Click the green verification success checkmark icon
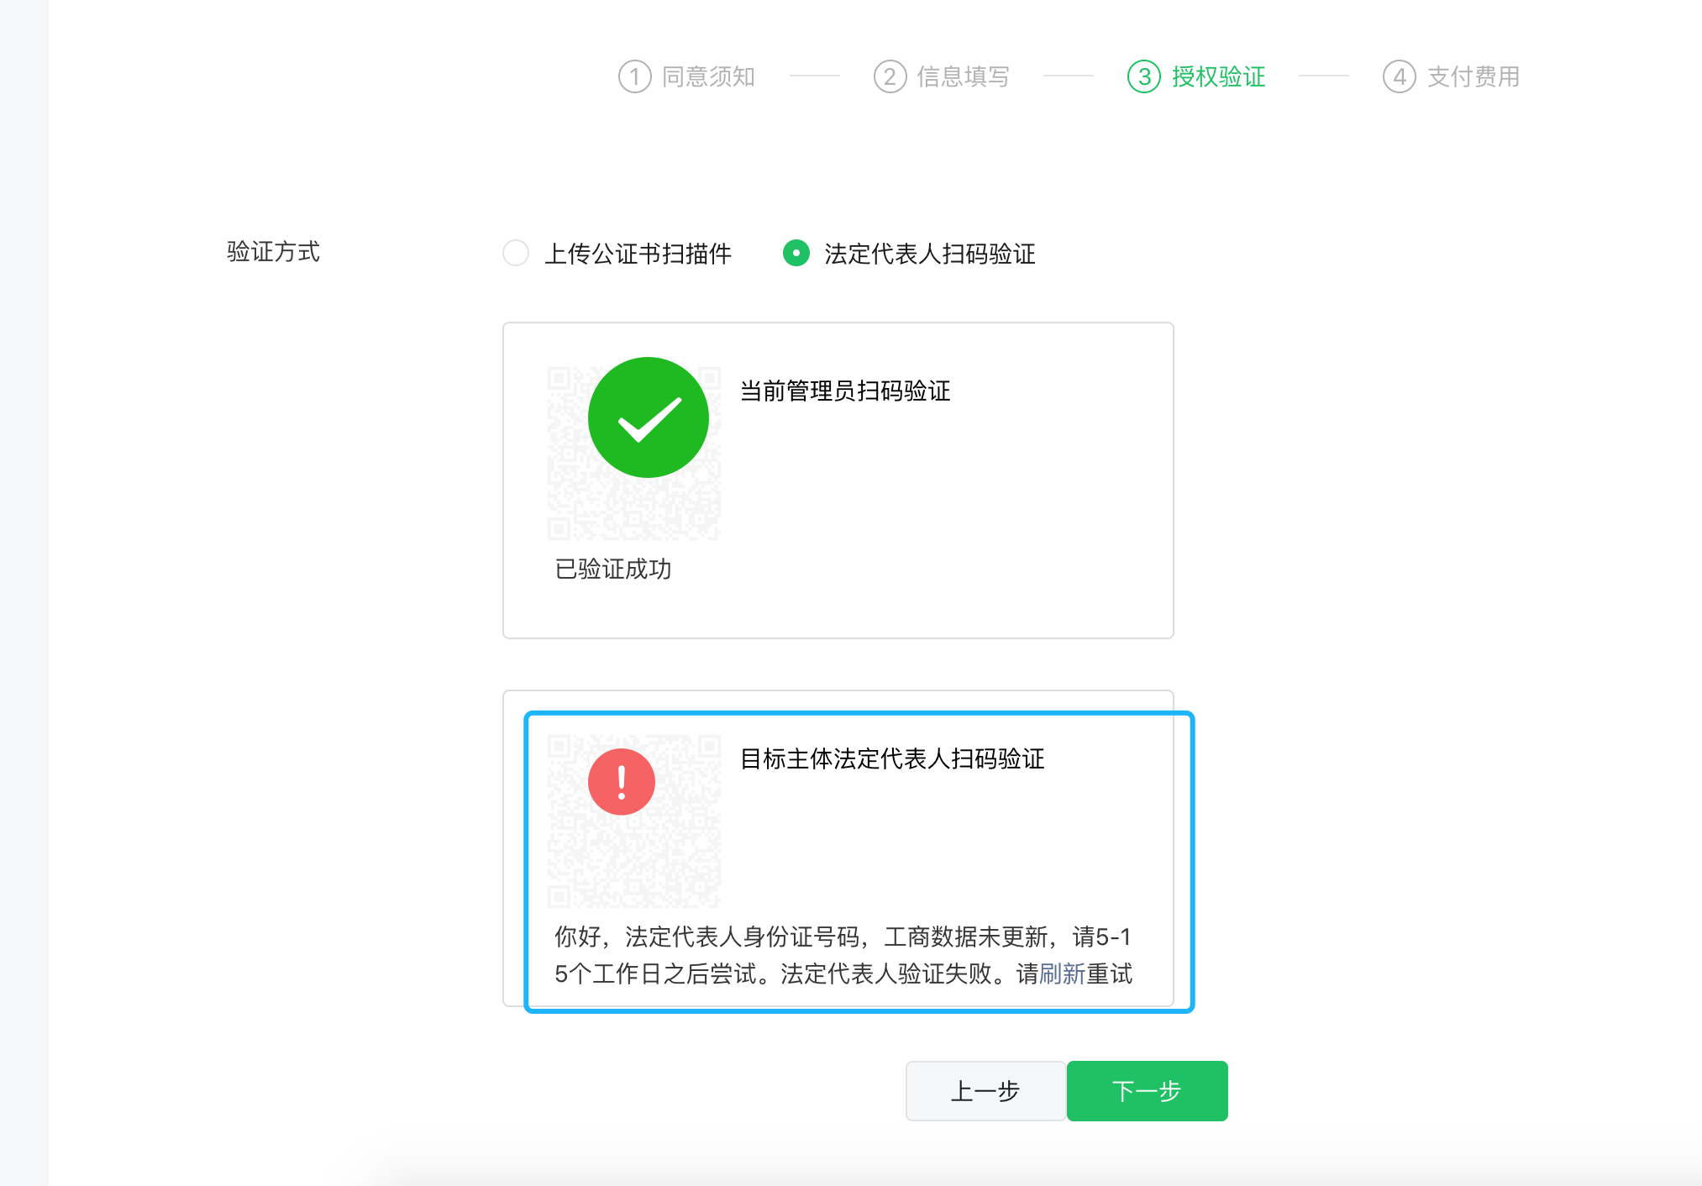The height and width of the screenshot is (1186, 1702). point(648,417)
